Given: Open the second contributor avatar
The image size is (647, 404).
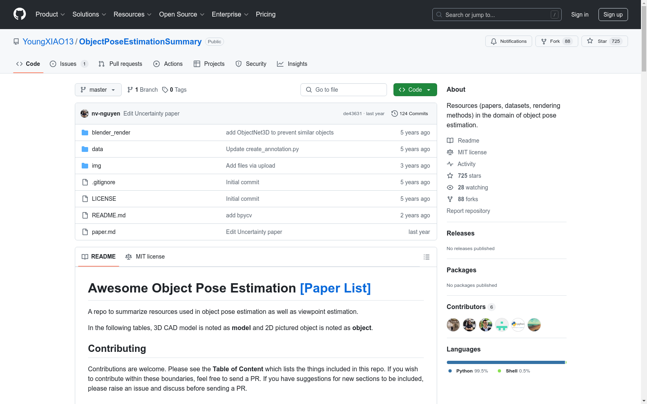Looking at the screenshot, I should click(x=469, y=325).
